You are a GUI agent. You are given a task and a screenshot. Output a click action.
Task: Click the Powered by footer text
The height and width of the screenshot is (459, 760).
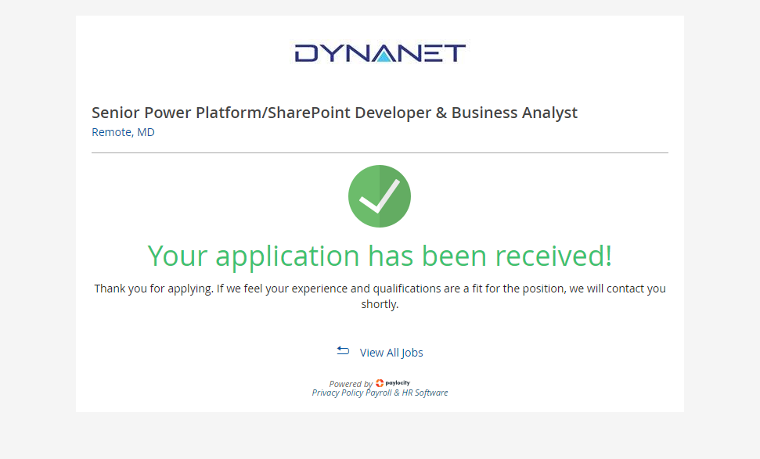(350, 384)
